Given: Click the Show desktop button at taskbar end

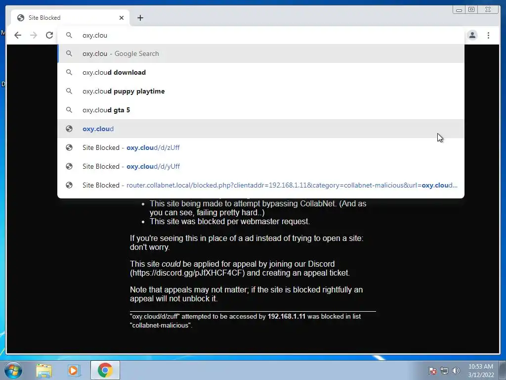Looking at the screenshot, I should (503, 370).
